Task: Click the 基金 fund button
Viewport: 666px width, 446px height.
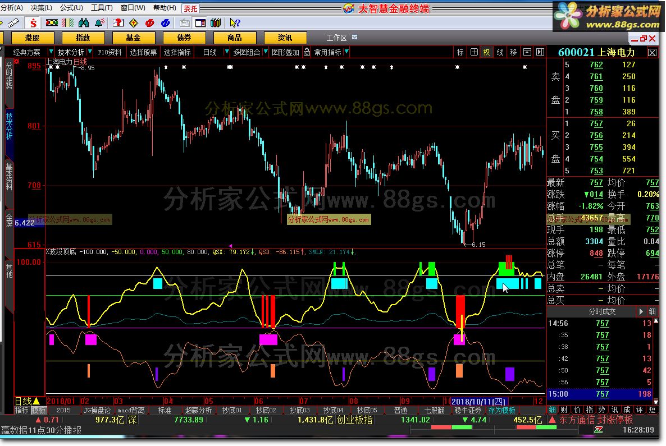Action: (x=134, y=38)
